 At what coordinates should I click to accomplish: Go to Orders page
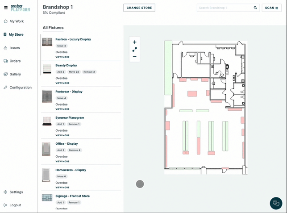(x=15, y=61)
